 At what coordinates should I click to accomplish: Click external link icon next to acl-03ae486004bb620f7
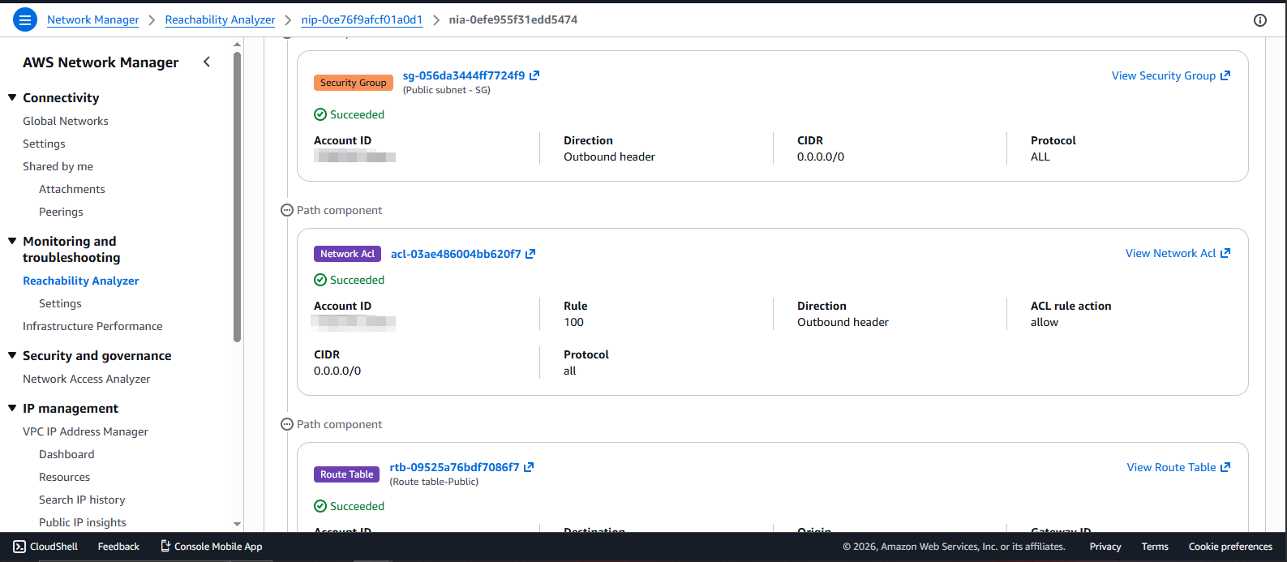coord(530,254)
